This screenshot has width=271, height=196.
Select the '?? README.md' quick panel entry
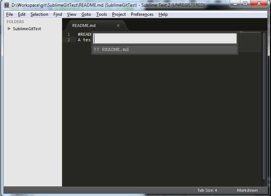click(165, 49)
